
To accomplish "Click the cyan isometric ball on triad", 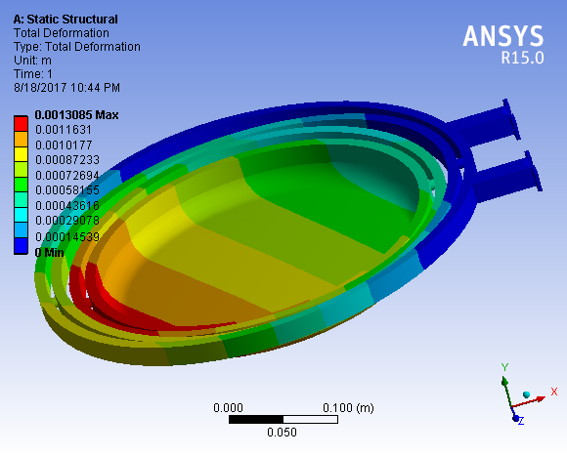I will click(527, 394).
